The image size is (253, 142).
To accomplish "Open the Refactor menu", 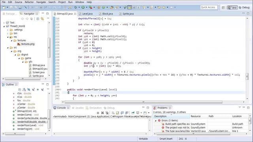I will click(x=29, y=2).
